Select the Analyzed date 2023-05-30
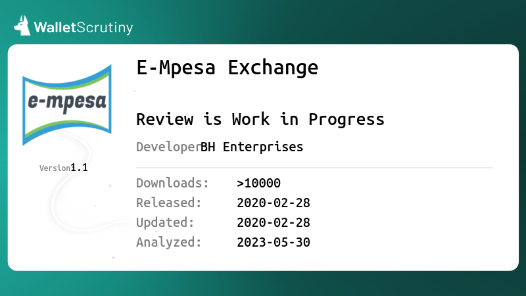The height and width of the screenshot is (296, 526). pyautogui.click(x=274, y=242)
